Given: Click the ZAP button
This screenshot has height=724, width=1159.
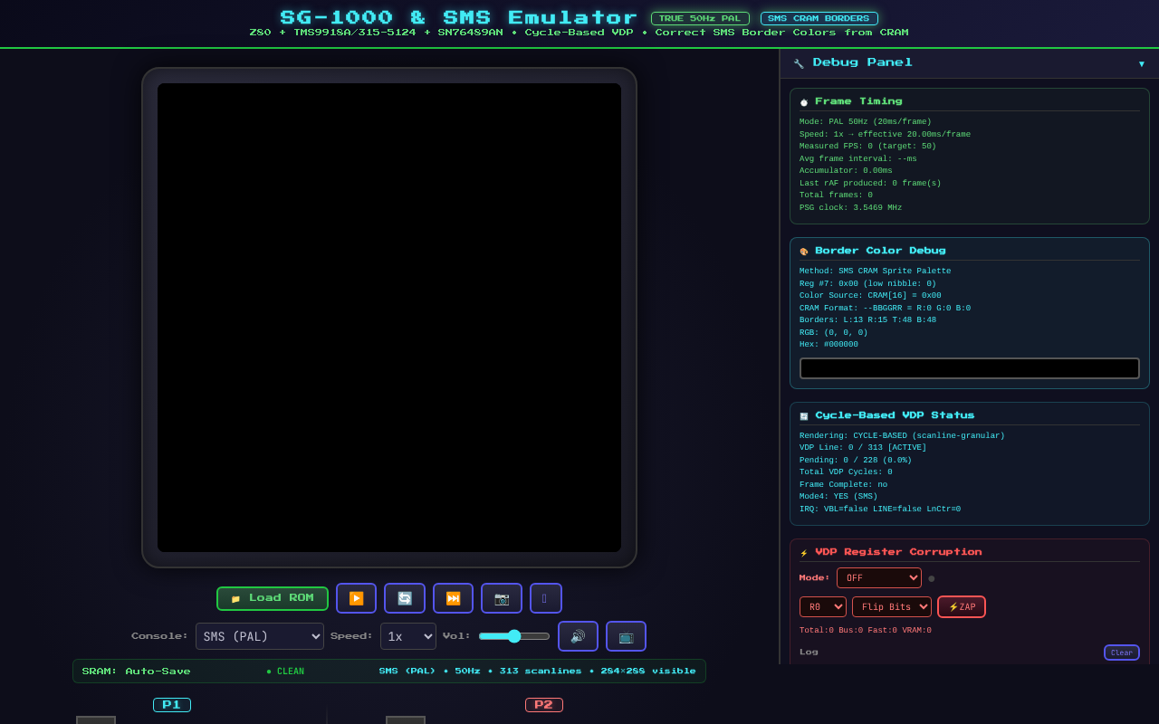Looking at the screenshot, I should 962,606.
